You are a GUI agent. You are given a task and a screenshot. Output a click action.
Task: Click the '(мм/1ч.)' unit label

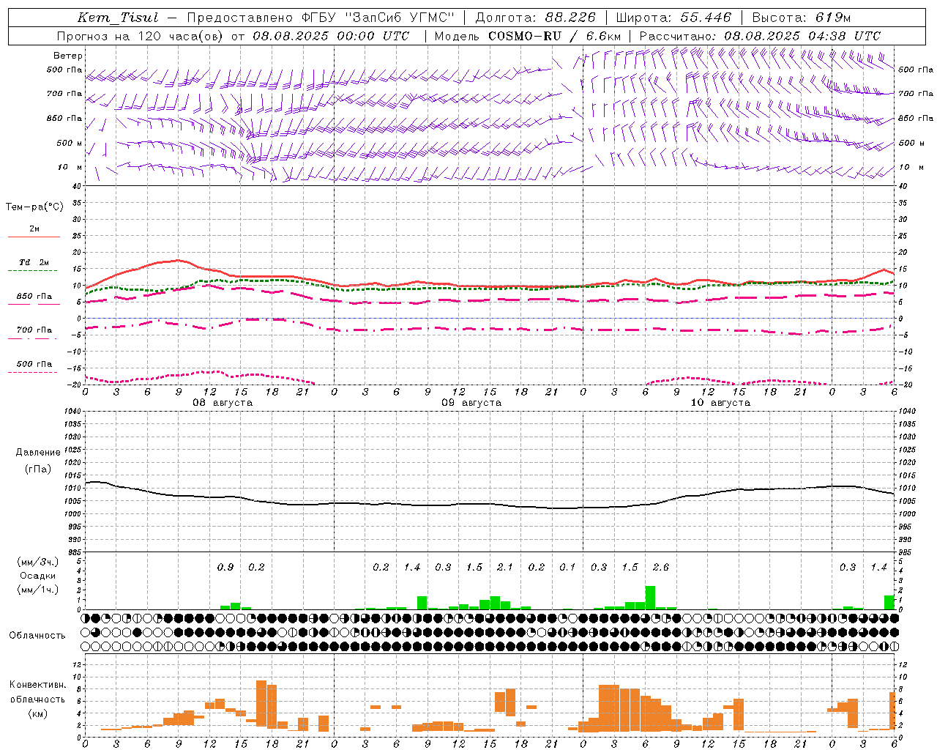(38, 590)
